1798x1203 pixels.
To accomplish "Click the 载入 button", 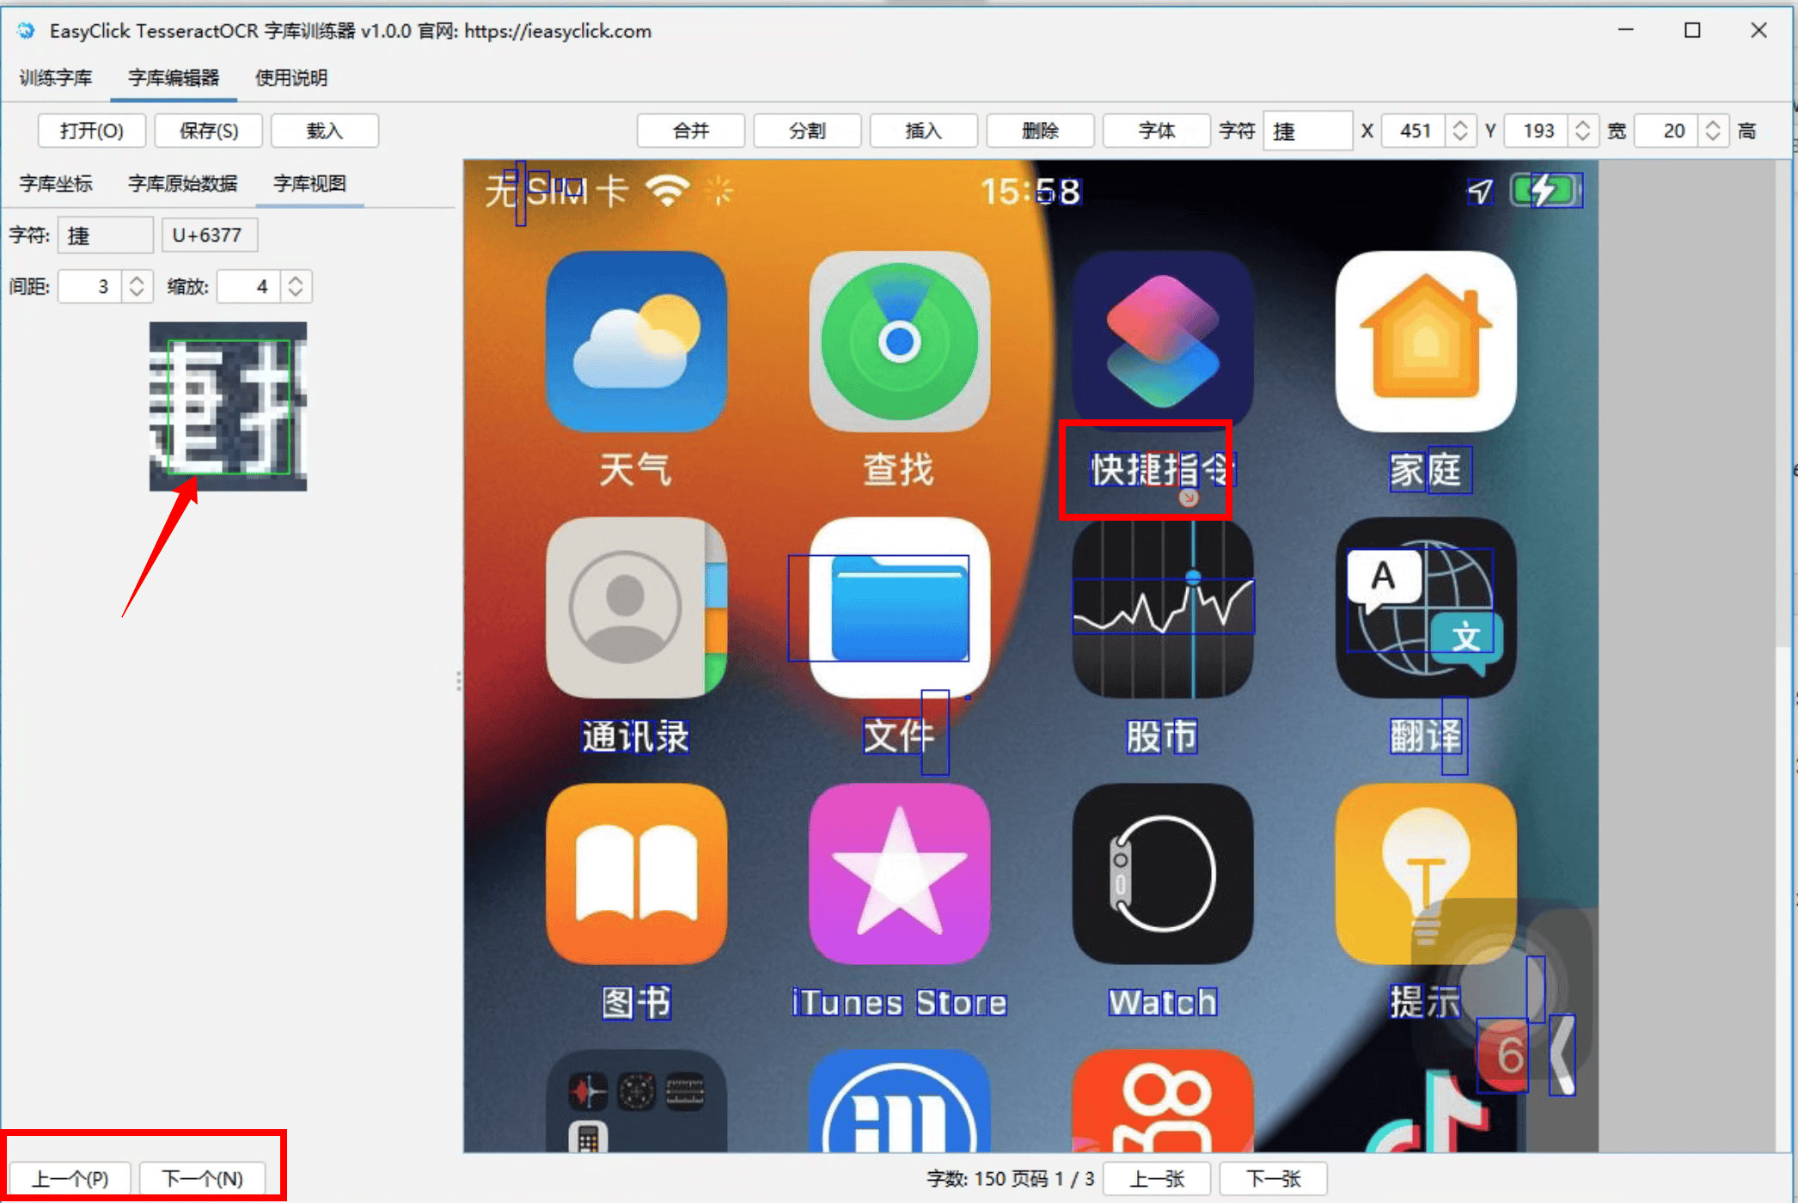I will [x=325, y=131].
